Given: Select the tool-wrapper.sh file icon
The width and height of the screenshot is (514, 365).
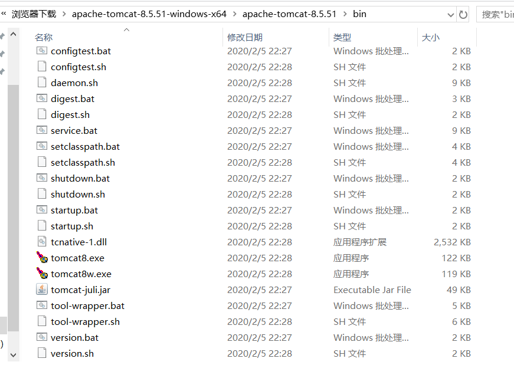Looking at the screenshot, I should coord(42,321).
